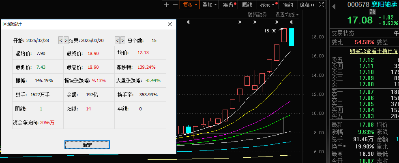Click the 购买L2查看十档行情 link
The height and width of the screenshot is (163, 399).
[x=373, y=51]
